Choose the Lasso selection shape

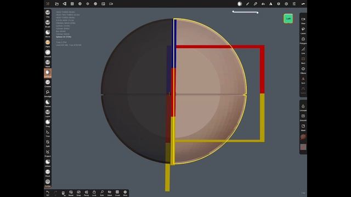coord(303,31)
